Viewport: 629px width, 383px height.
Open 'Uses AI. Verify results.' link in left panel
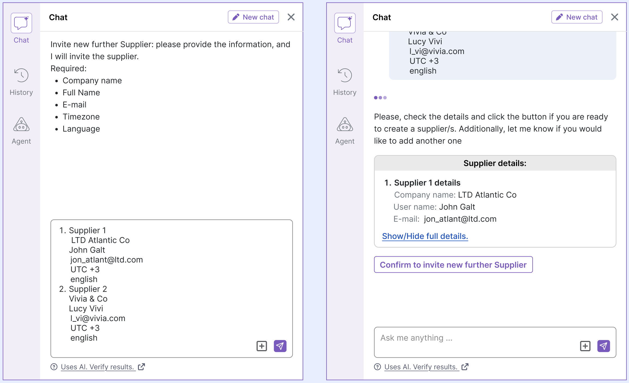(x=97, y=367)
